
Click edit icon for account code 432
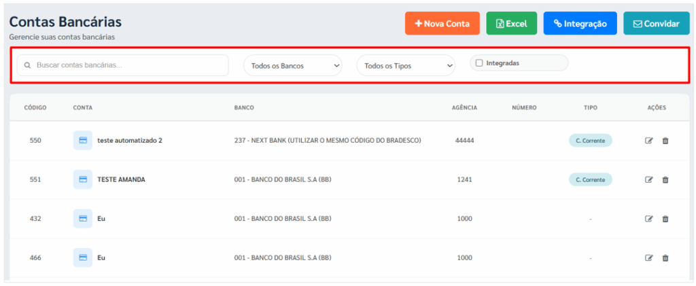648,219
